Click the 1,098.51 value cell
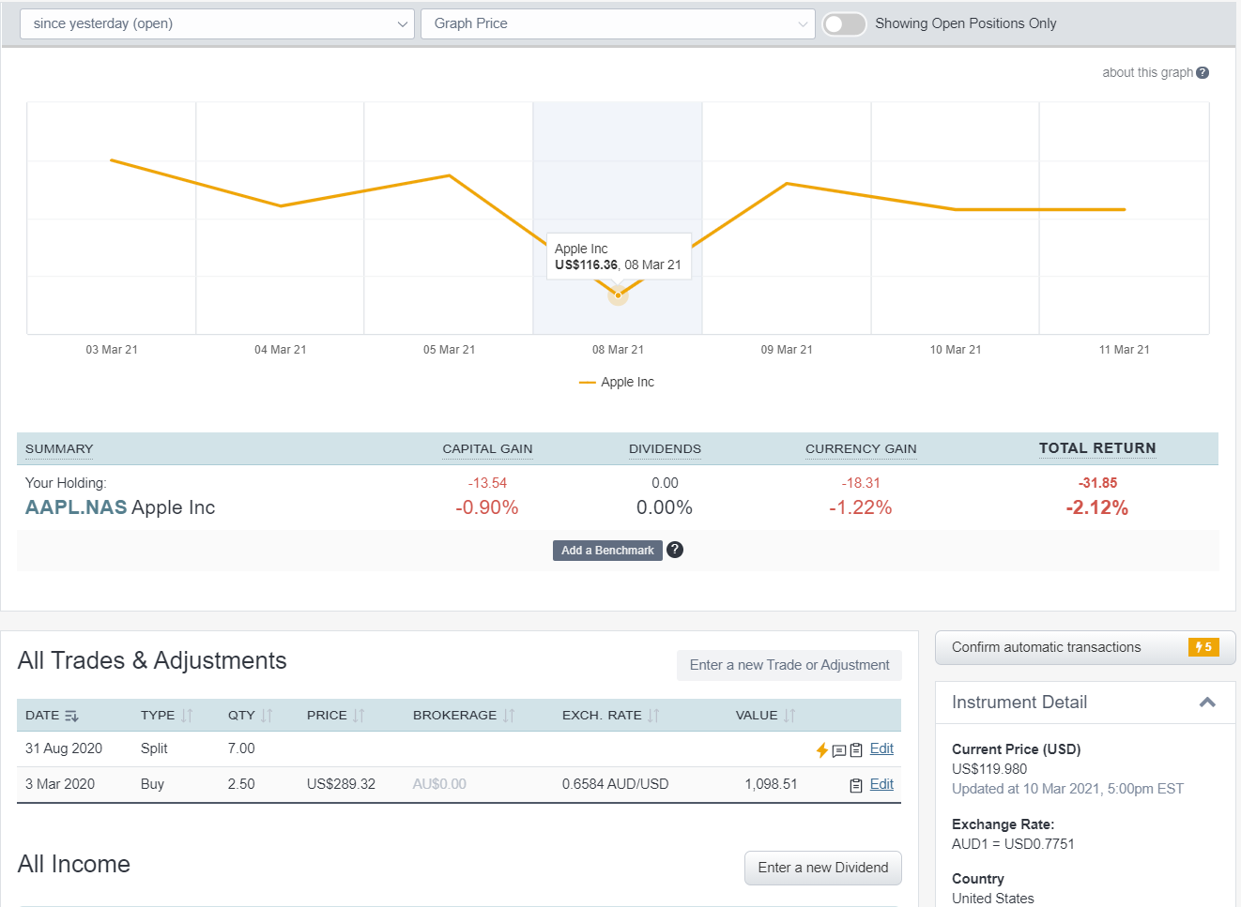This screenshot has height=907, width=1241. point(771,784)
